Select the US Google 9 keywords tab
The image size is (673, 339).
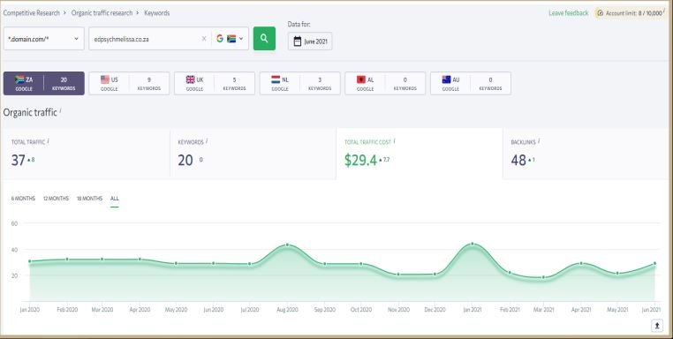pyautogui.click(x=129, y=83)
